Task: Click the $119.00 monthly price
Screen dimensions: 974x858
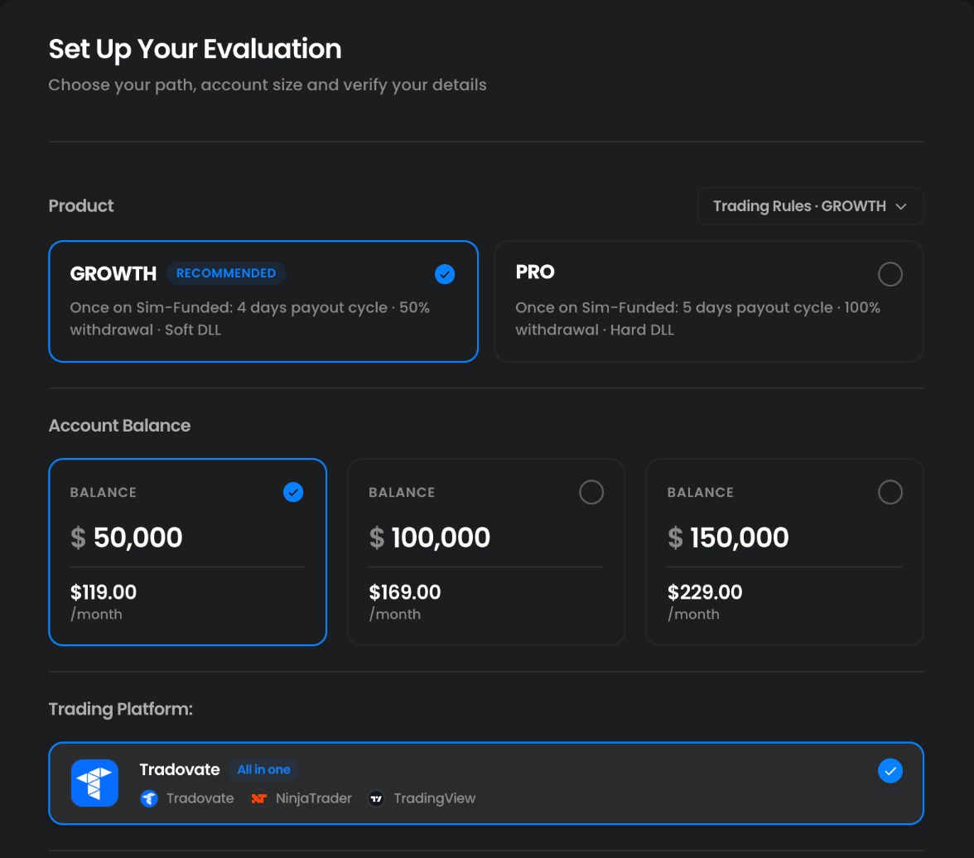Action: click(x=103, y=592)
